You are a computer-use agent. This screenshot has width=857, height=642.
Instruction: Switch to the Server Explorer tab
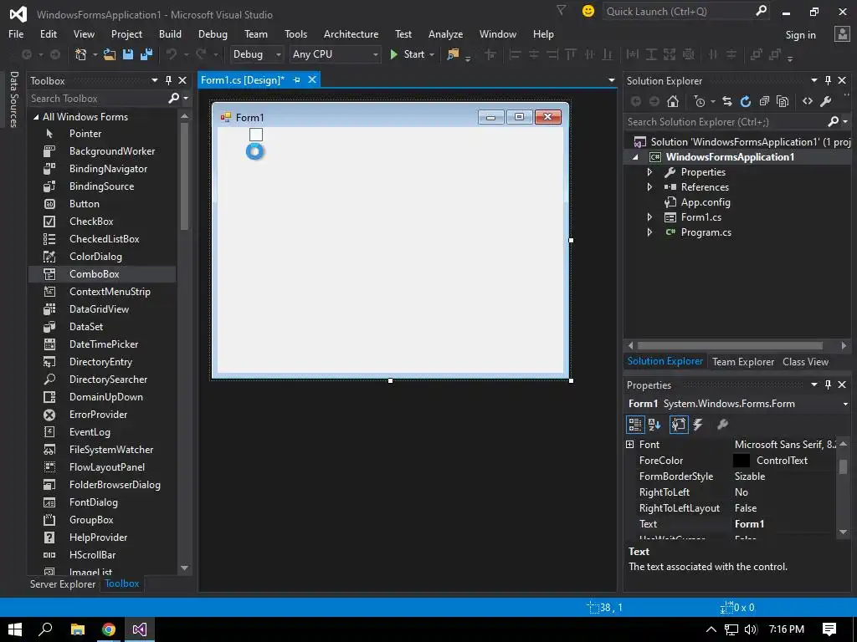pos(62,583)
